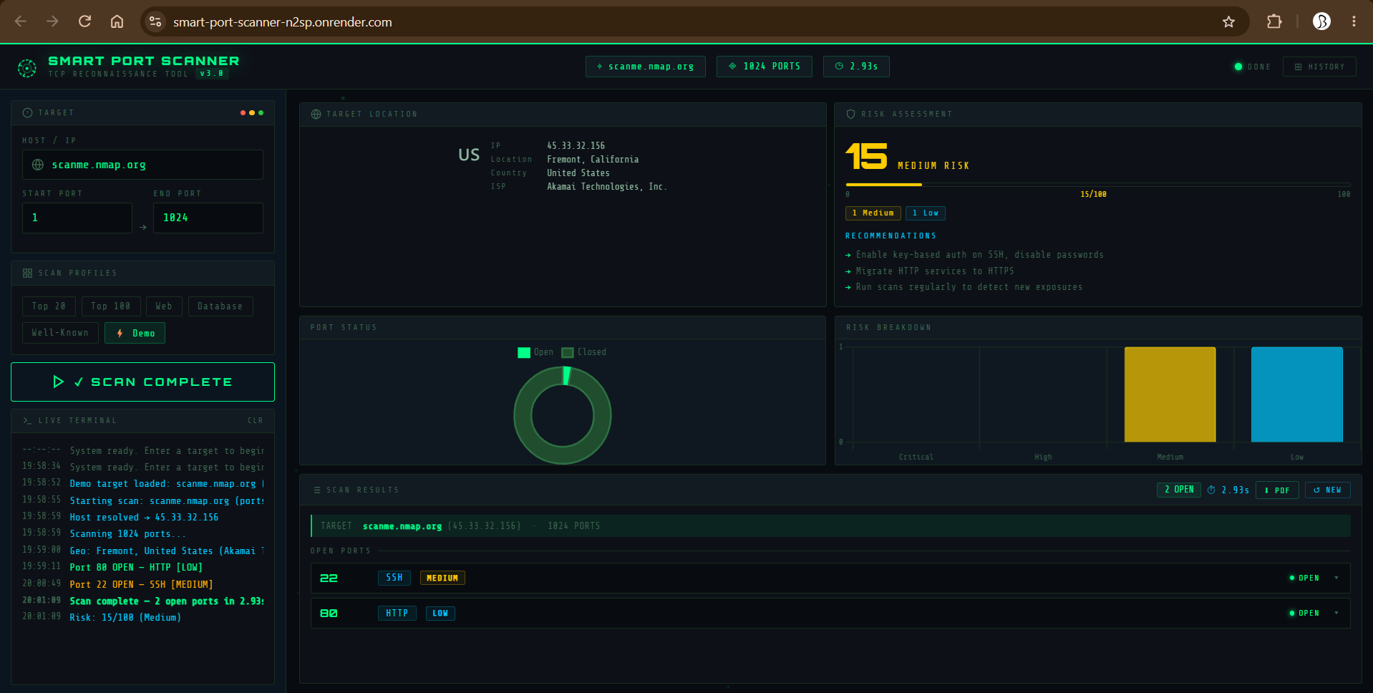Open the browser home page icon
Viewport: 1373px width, 693px height.
[x=117, y=21]
